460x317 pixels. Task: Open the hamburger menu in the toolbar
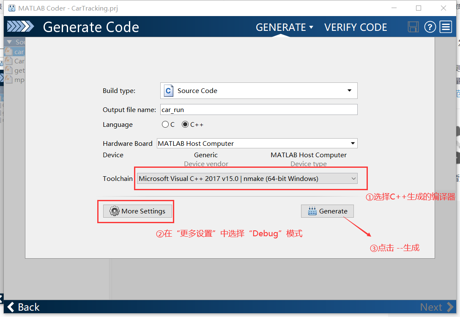pyautogui.click(x=446, y=27)
